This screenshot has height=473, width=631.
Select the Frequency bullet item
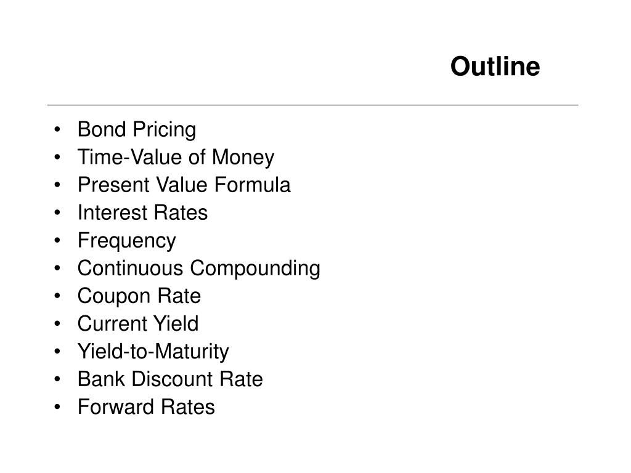127,241
